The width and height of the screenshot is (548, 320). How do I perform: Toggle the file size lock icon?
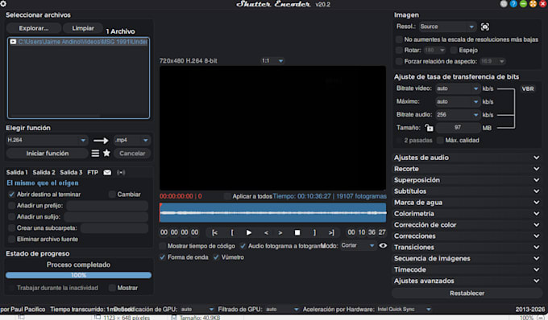tap(429, 128)
